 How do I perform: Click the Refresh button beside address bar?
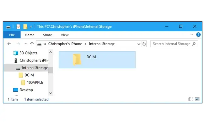point(144,44)
